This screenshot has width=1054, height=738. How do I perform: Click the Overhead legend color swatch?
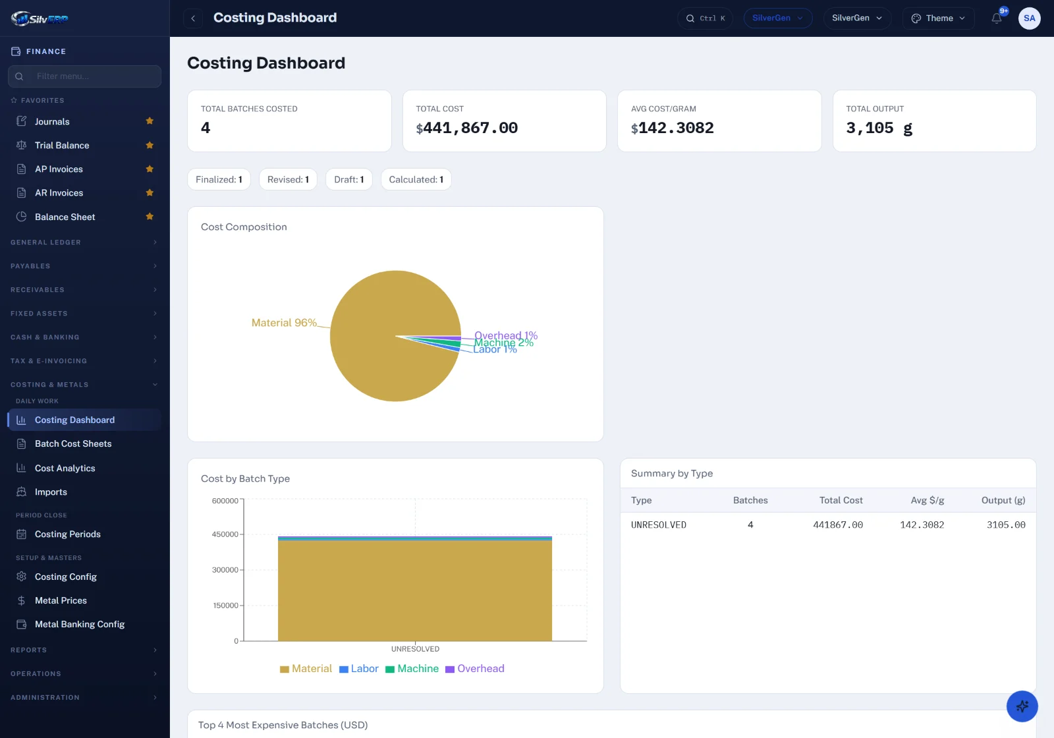(x=450, y=669)
